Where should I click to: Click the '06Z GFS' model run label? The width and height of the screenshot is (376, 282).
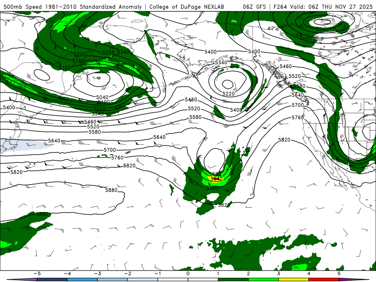point(254,7)
